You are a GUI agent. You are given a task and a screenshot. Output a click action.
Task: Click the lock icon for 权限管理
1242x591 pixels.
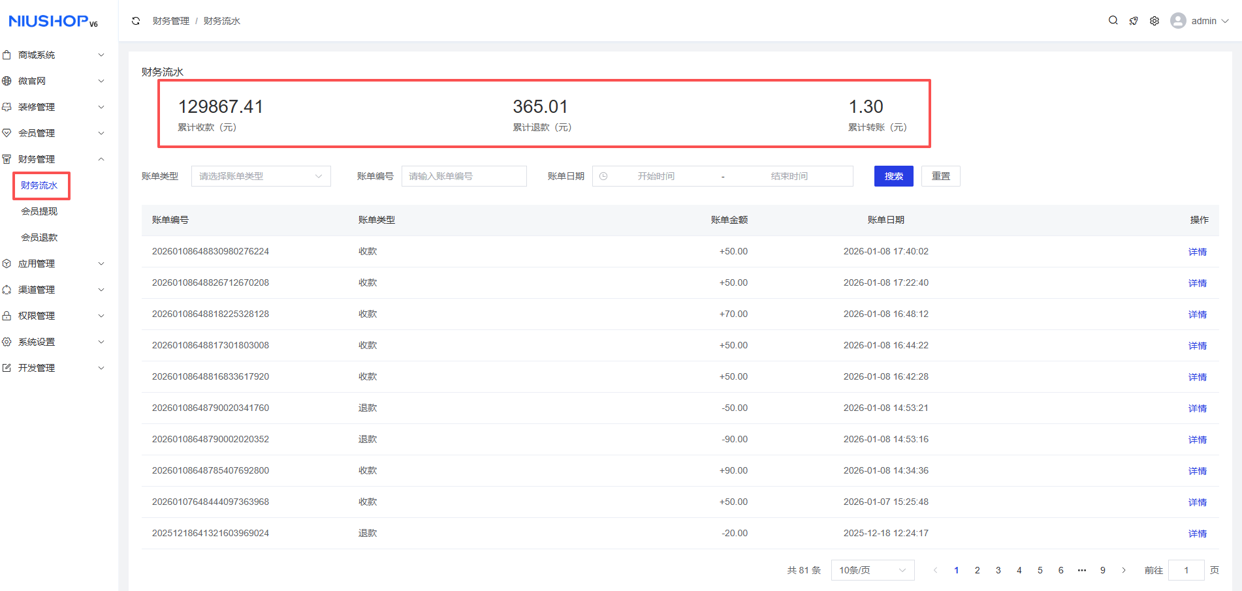coord(7,316)
